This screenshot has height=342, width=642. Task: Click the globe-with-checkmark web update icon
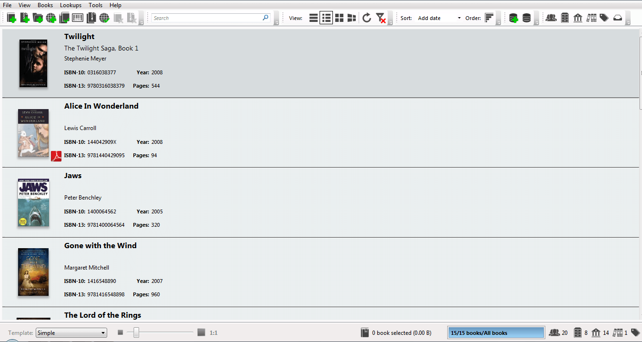pyautogui.click(x=104, y=18)
